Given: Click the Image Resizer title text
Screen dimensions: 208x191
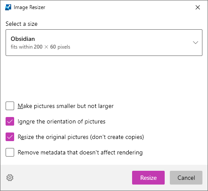Looking at the screenshot, I should click(30, 7).
